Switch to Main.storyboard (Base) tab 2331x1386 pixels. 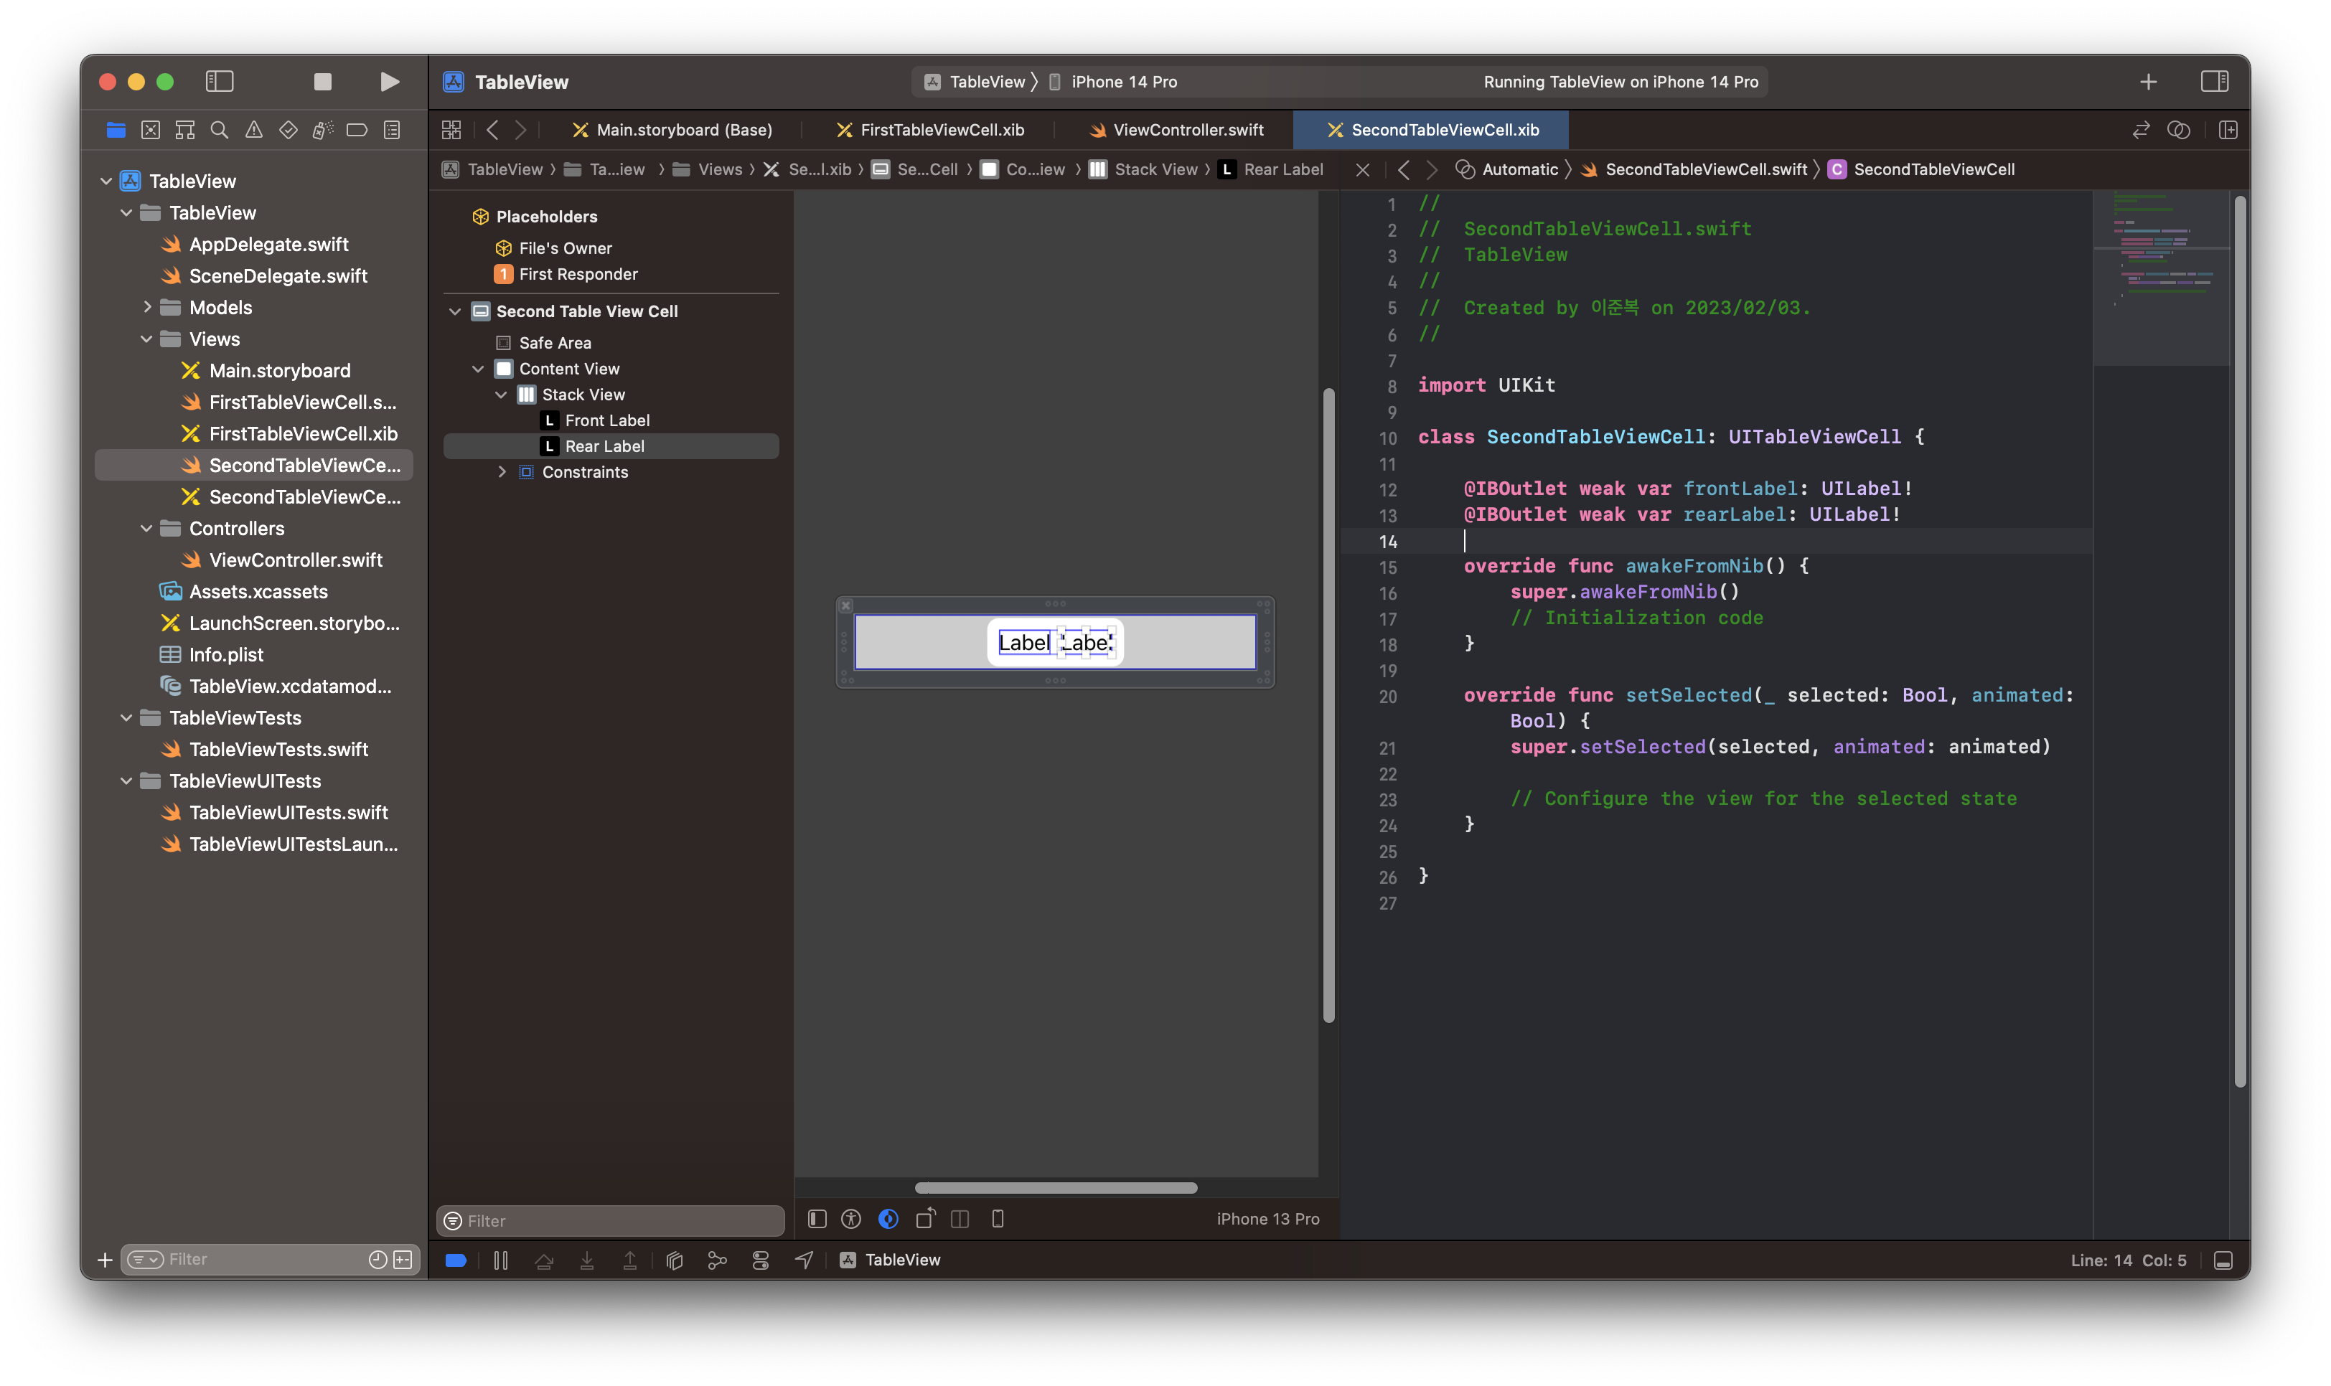click(684, 130)
